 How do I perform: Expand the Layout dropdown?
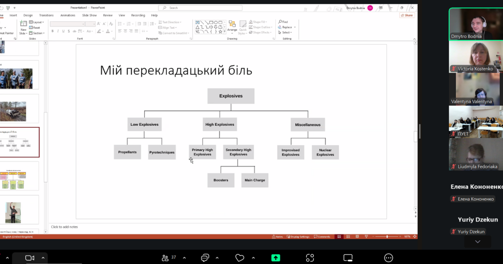point(37,22)
